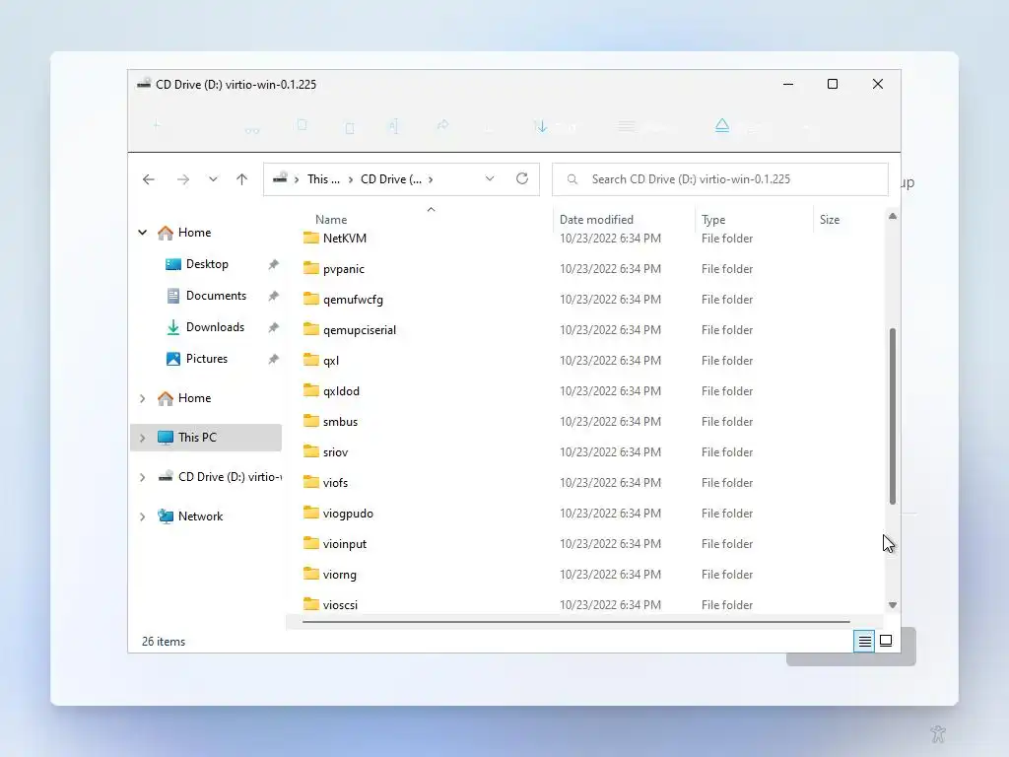The width and height of the screenshot is (1009, 757).
Task: Select the vioinput folder name
Action: click(x=344, y=544)
